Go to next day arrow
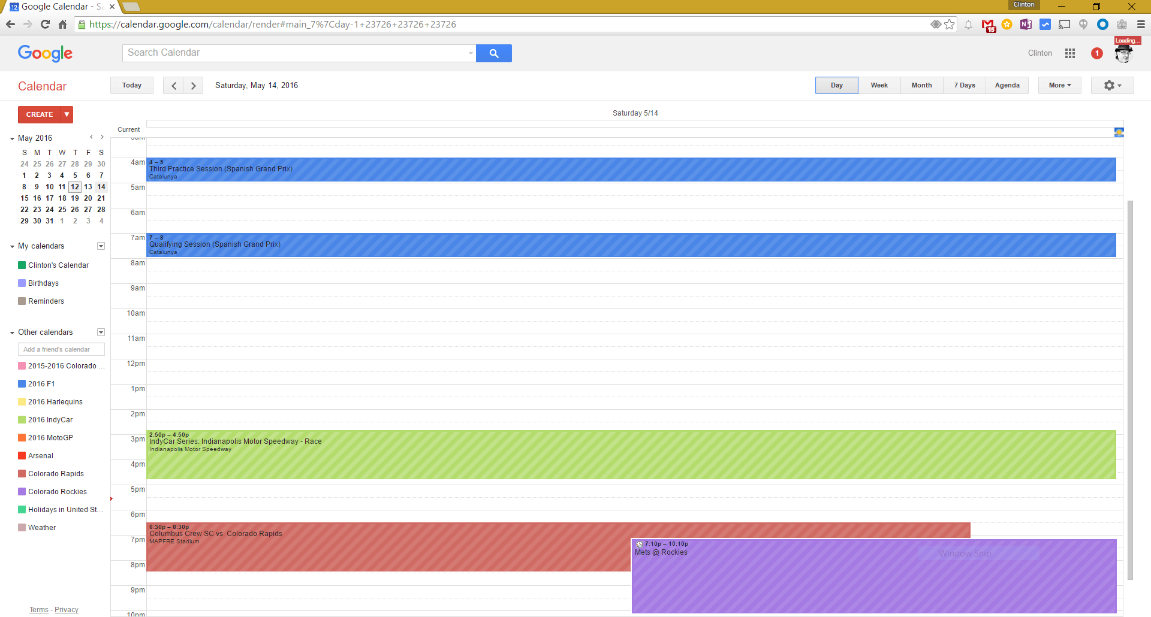The height and width of the screenshot is (617, 1151). (193, 86)
